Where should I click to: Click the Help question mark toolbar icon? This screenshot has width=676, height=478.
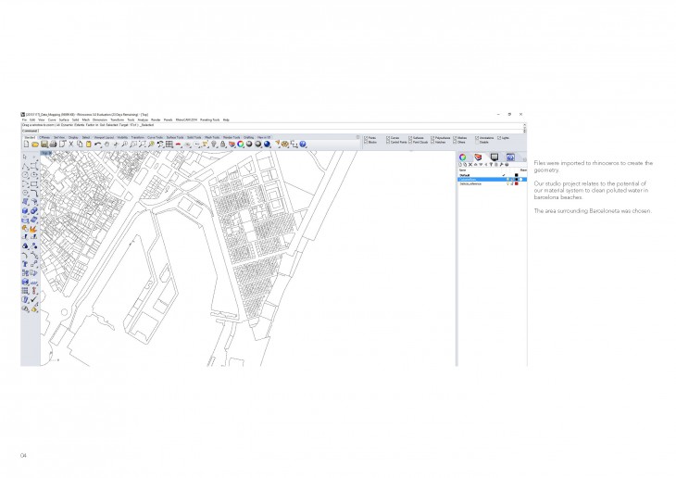point(304,145)
